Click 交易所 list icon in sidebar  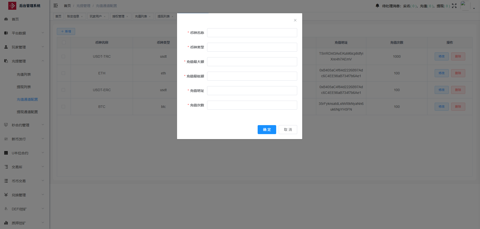tap(6, 167)
